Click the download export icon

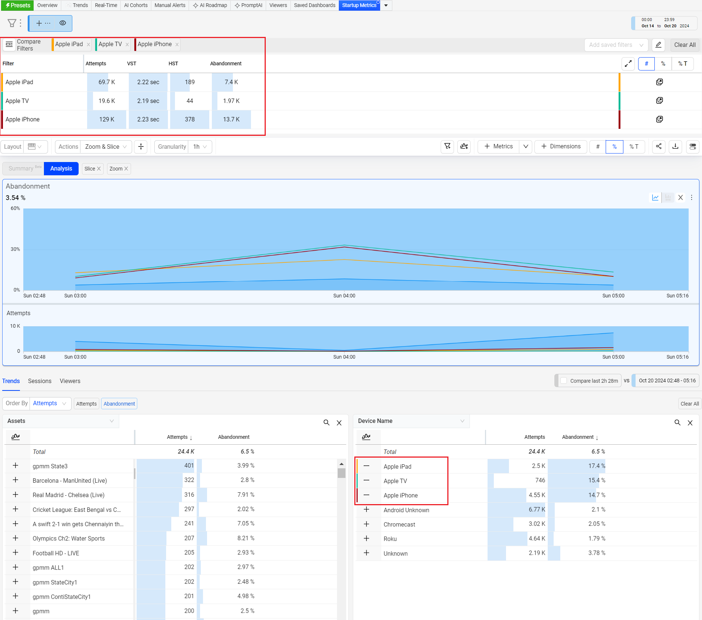675,147
